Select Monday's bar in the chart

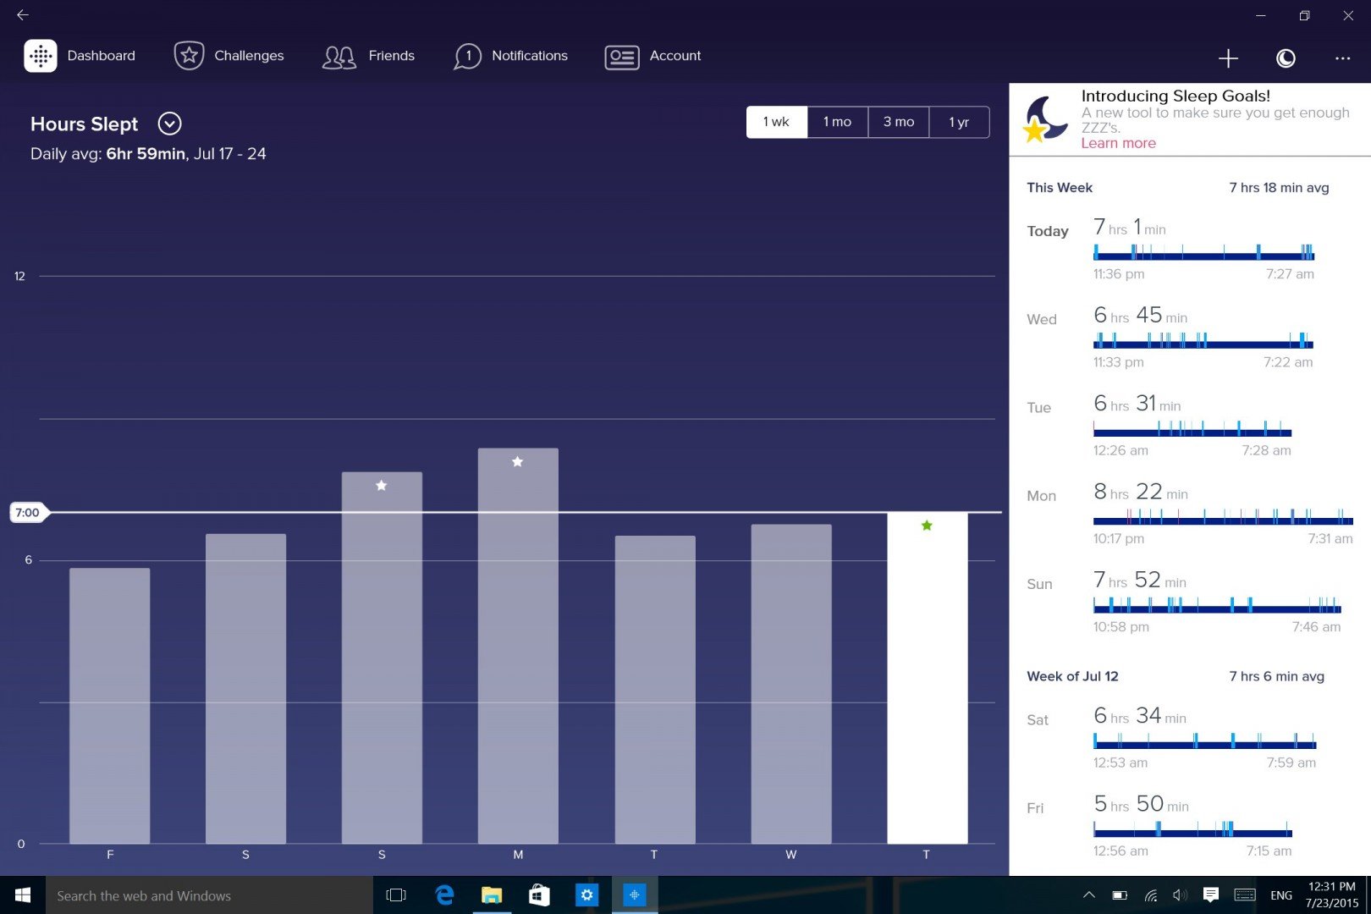pos(518,645)
